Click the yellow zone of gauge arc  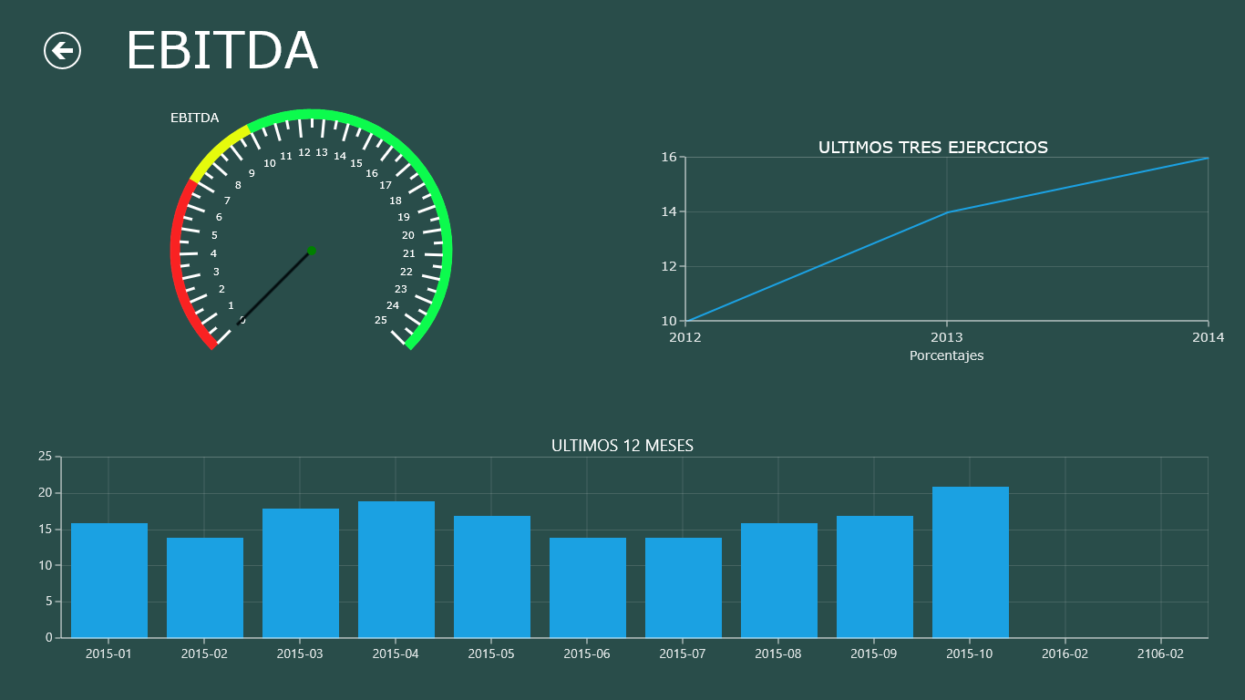pos(218,151)
